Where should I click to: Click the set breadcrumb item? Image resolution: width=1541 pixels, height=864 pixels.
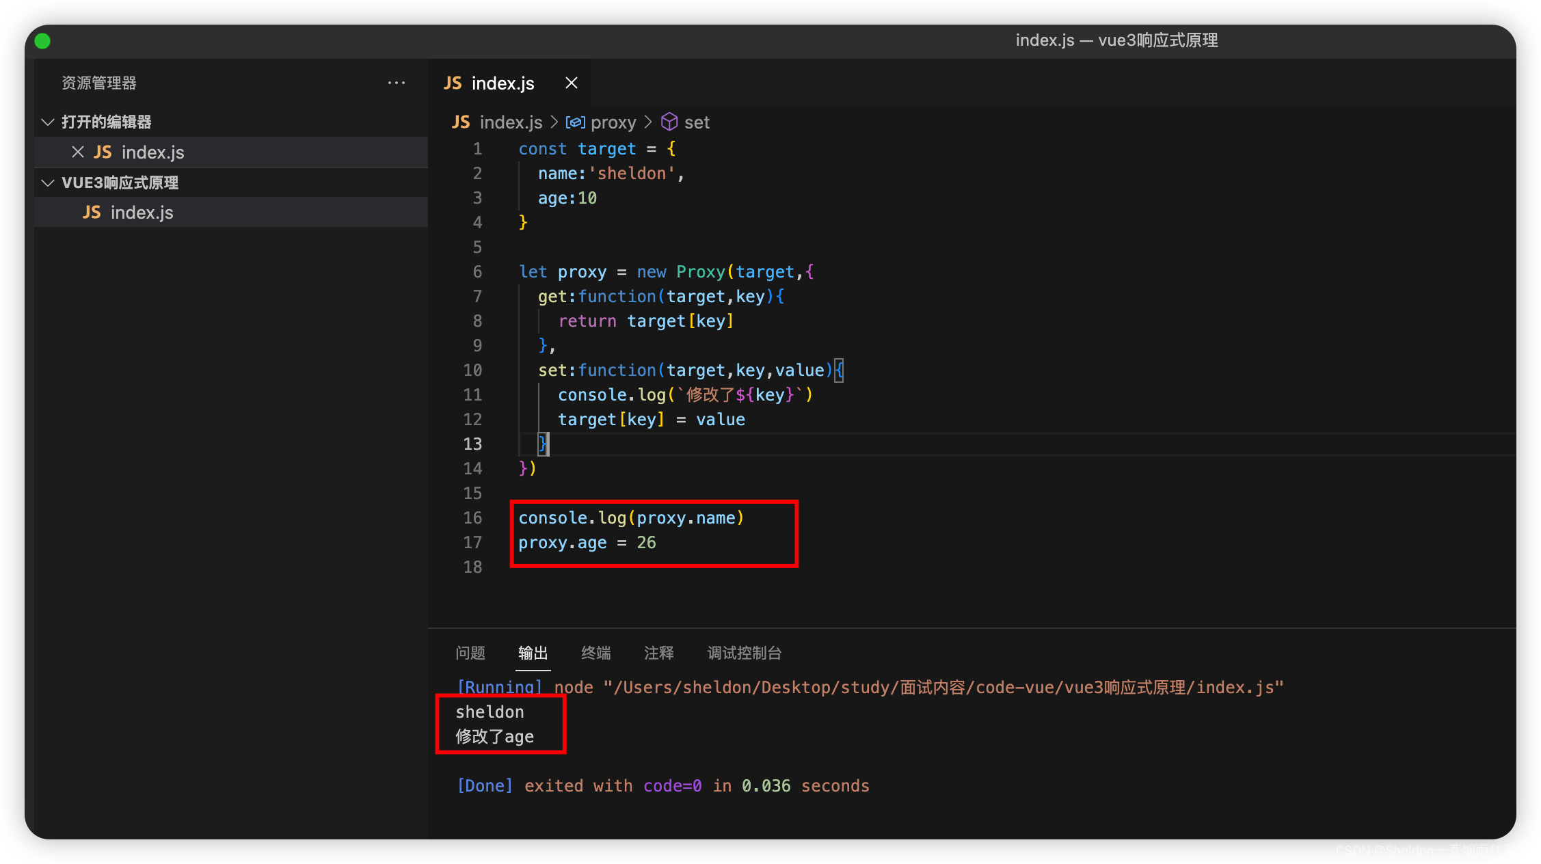coord(697,122)
